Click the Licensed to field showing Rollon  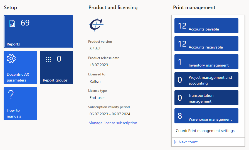(x=95, y=81)
